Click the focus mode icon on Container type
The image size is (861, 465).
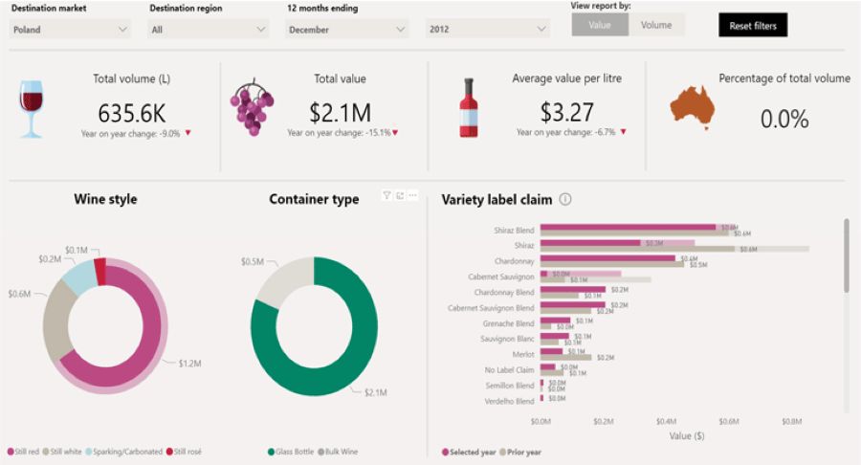pos(400,195)
